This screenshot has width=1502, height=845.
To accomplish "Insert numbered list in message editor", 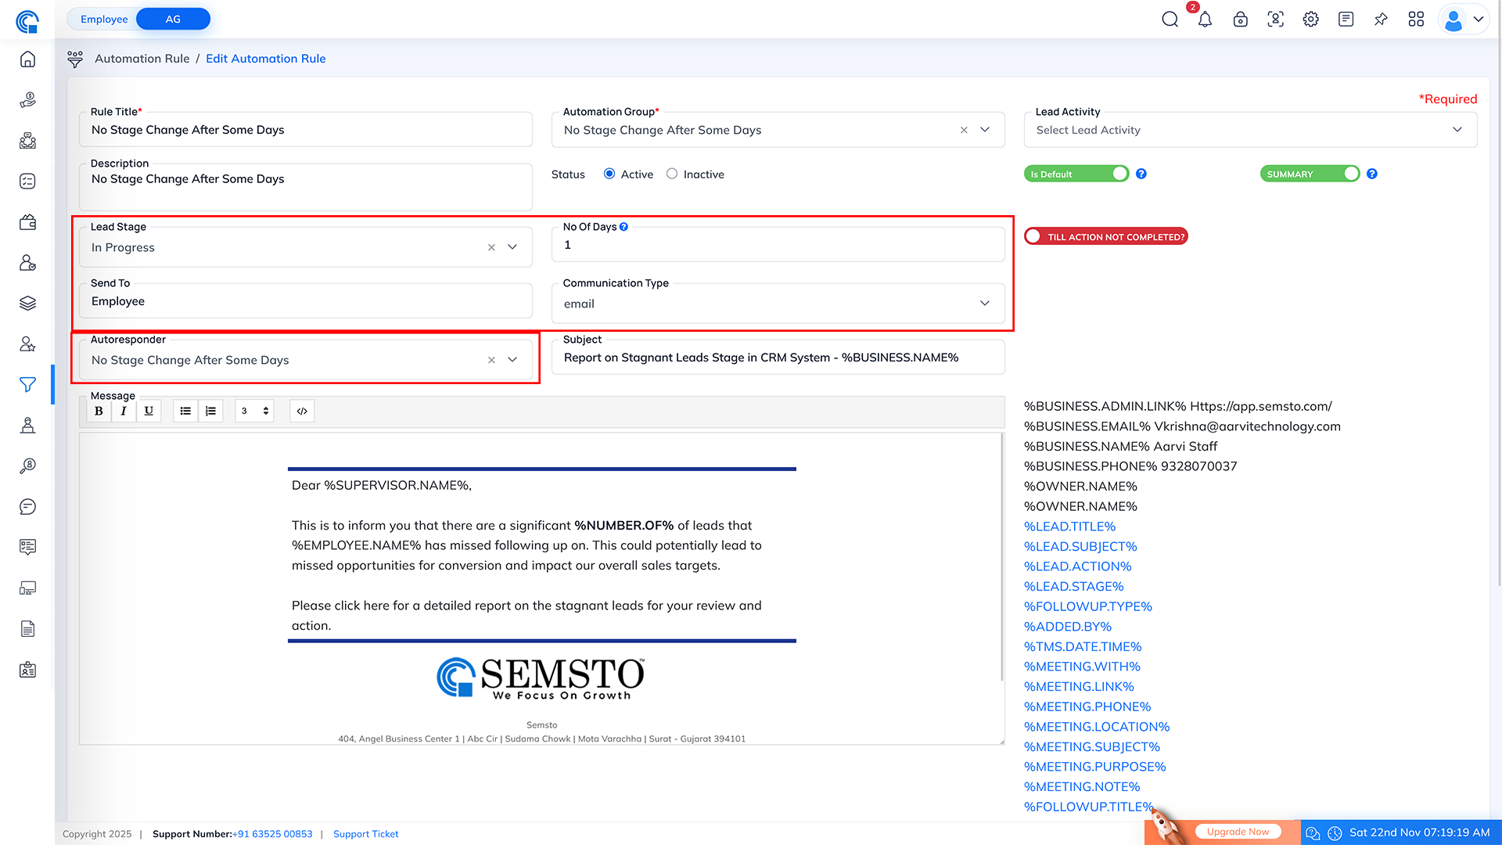I will [210, 411].
